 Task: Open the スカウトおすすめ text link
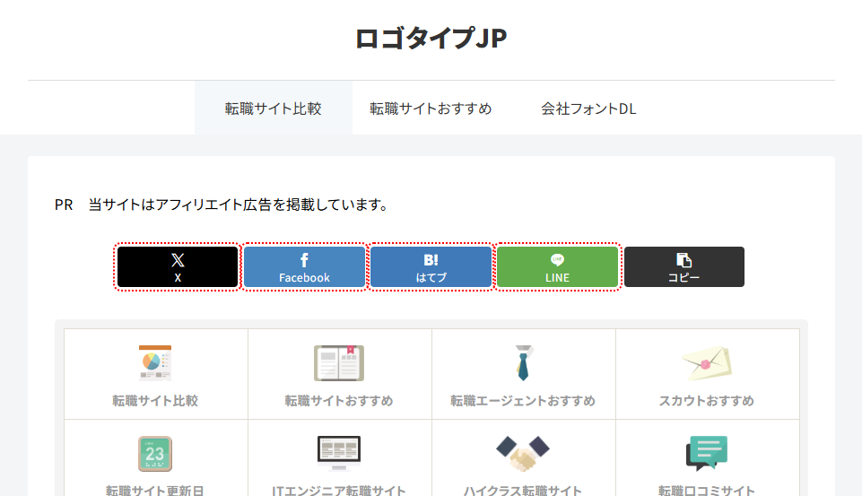pos(707,401)
